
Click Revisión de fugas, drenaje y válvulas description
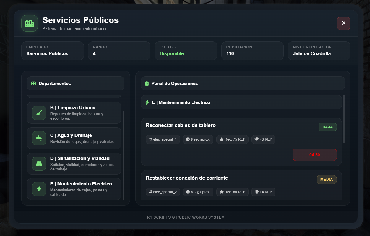coord(82,142)
